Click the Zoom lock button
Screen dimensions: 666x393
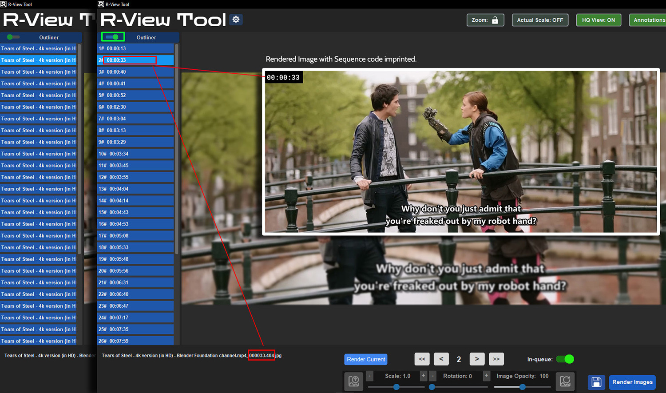485,20
